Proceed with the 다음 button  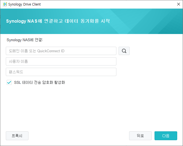(x=166, y=136)
